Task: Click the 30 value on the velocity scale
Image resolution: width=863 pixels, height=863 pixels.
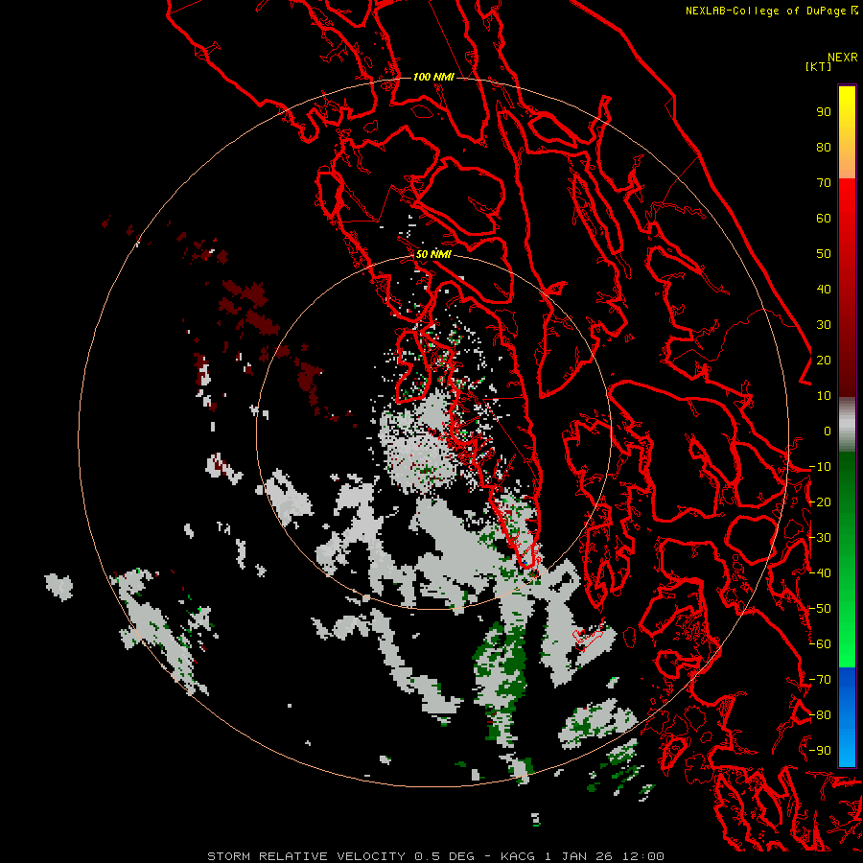Action: click(x=824, y=325)
